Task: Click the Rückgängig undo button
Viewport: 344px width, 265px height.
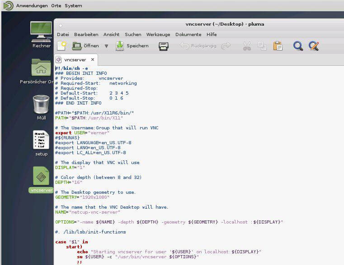Action: coord(198,46)
